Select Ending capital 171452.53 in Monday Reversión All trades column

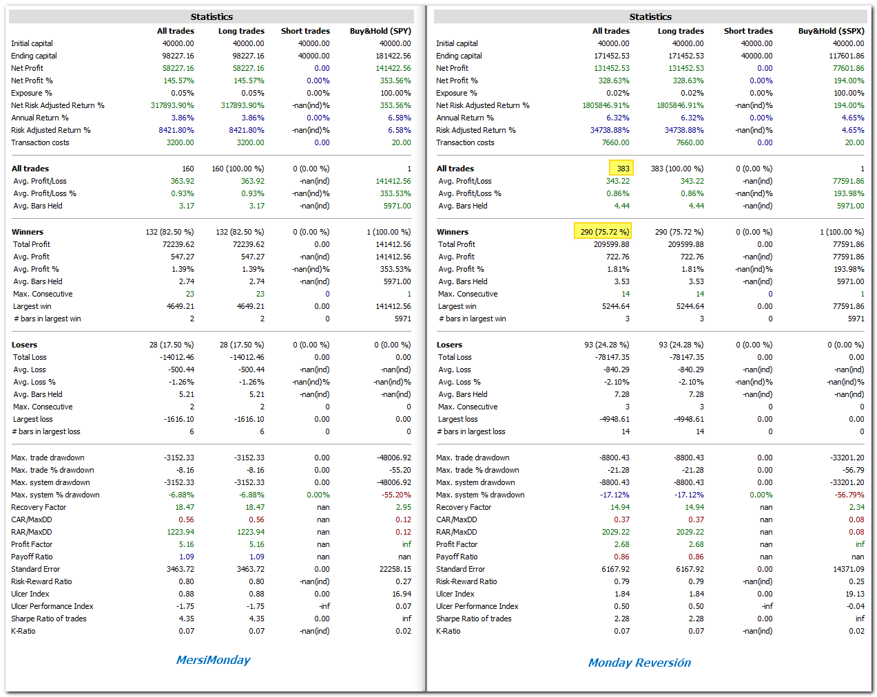612,56
